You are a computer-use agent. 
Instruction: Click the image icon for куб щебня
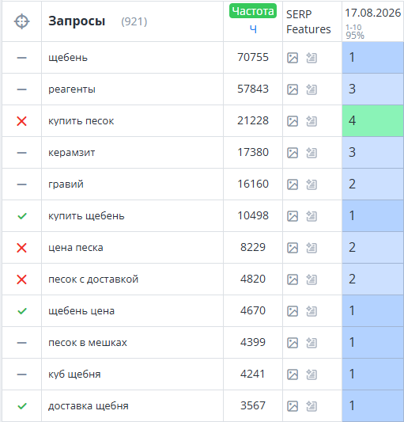293,374
